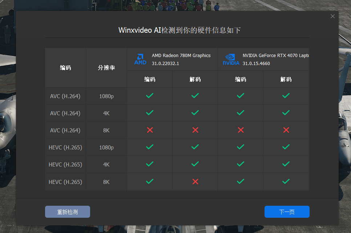
Task: Click AVC (H.264) label in 4K row
Action: [65, 113]
